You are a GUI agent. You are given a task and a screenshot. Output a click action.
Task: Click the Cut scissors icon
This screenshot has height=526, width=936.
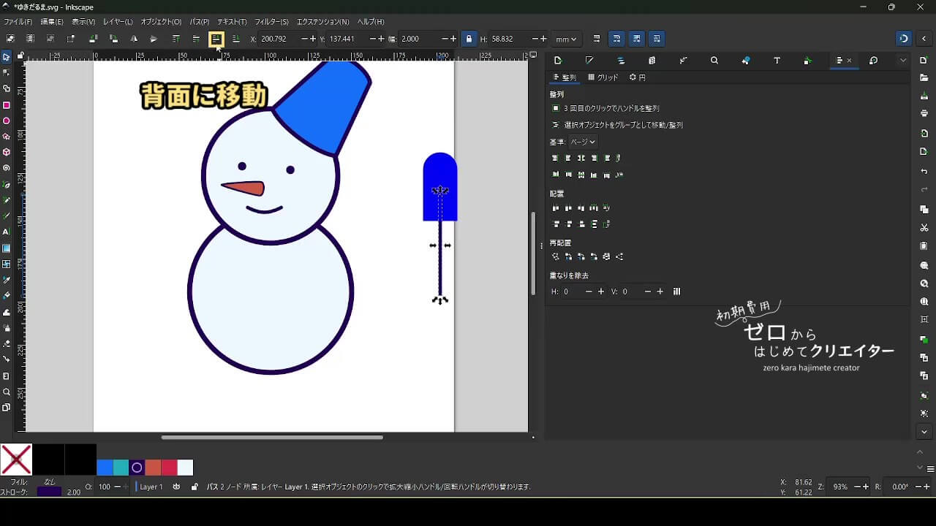[924, 228]
